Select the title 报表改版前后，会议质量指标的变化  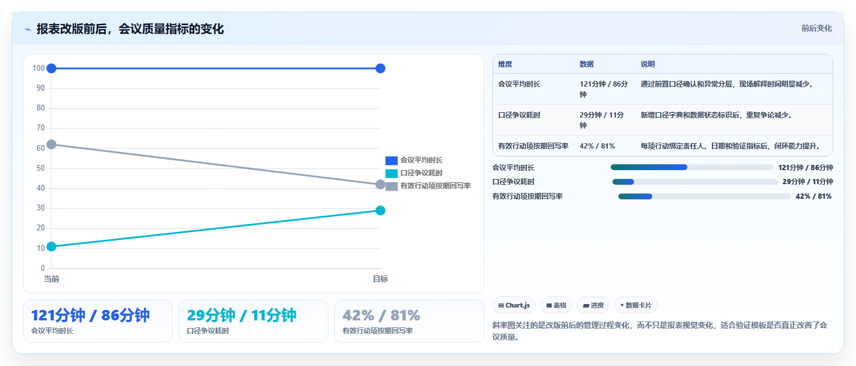pos(130,29)
